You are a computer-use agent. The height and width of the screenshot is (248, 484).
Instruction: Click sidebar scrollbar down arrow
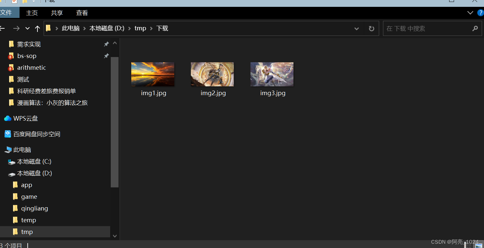coord(115,236)
